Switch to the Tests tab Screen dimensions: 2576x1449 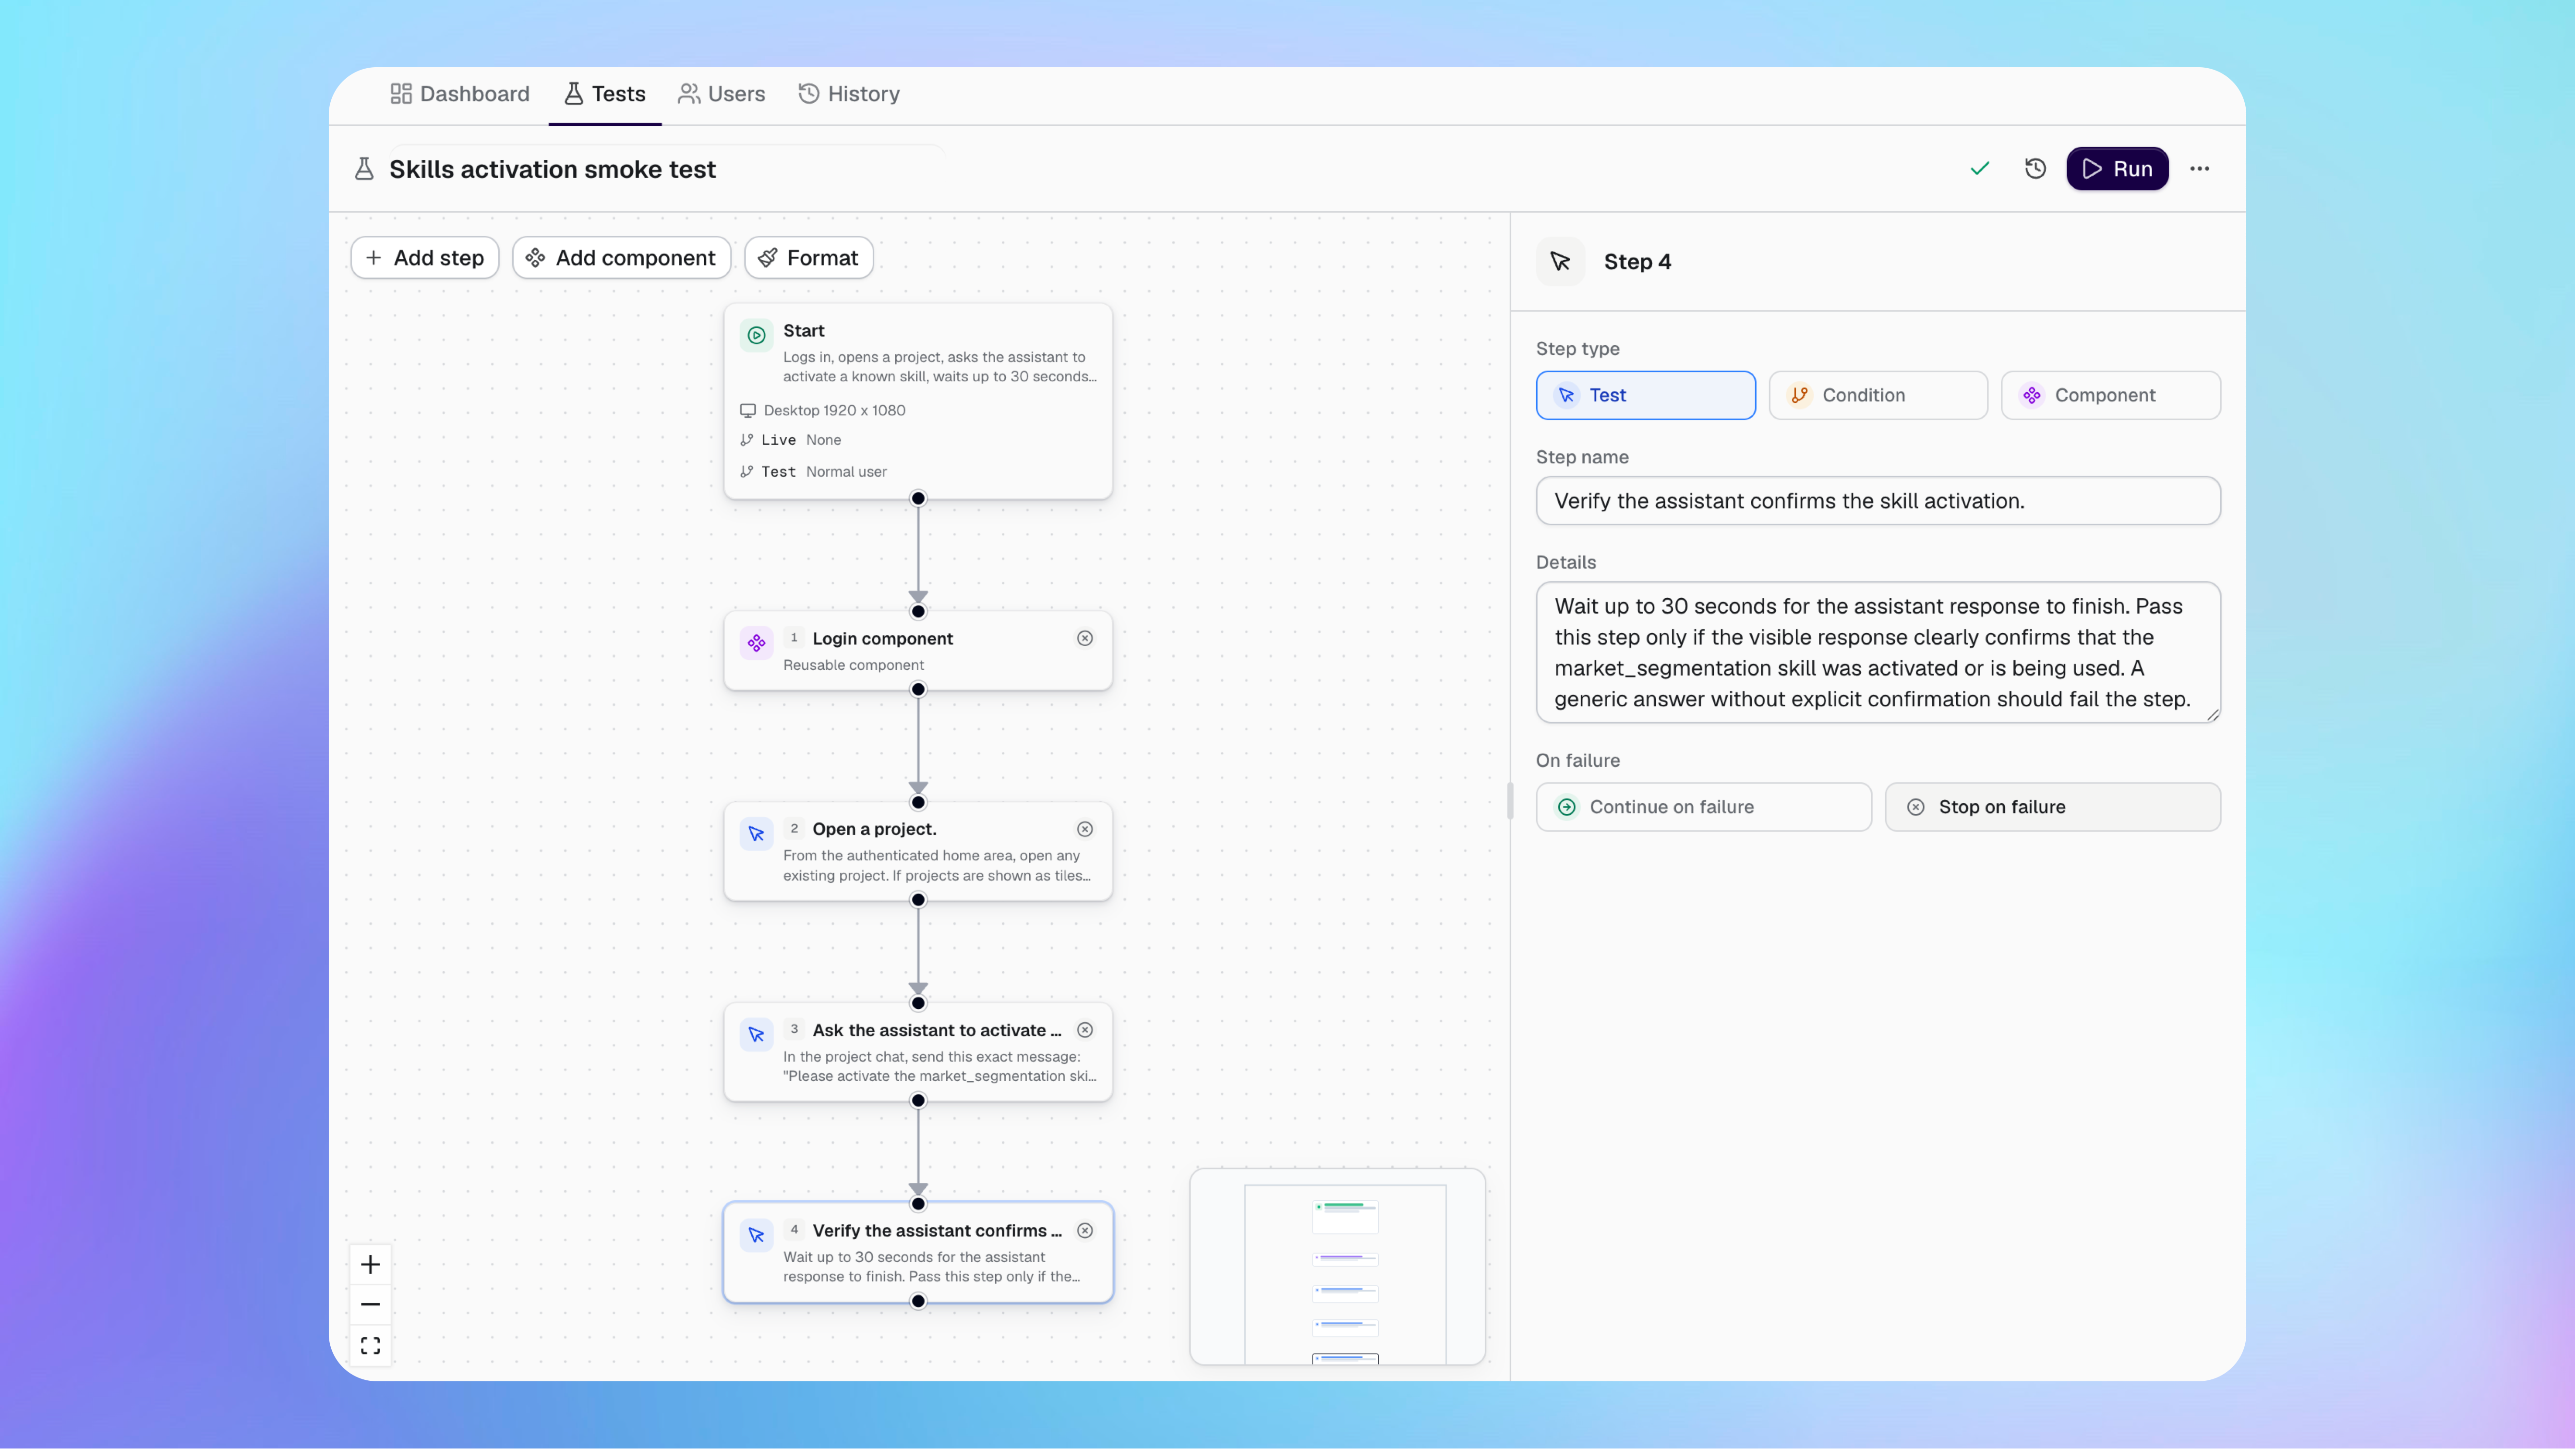604,94
